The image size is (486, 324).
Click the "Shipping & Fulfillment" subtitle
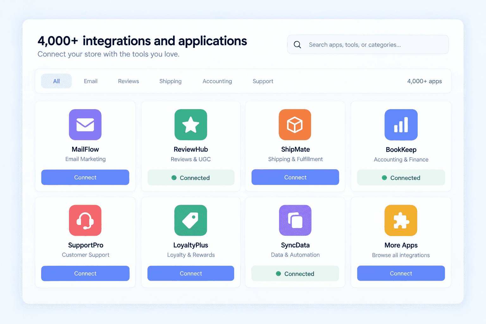pos(296,159)
